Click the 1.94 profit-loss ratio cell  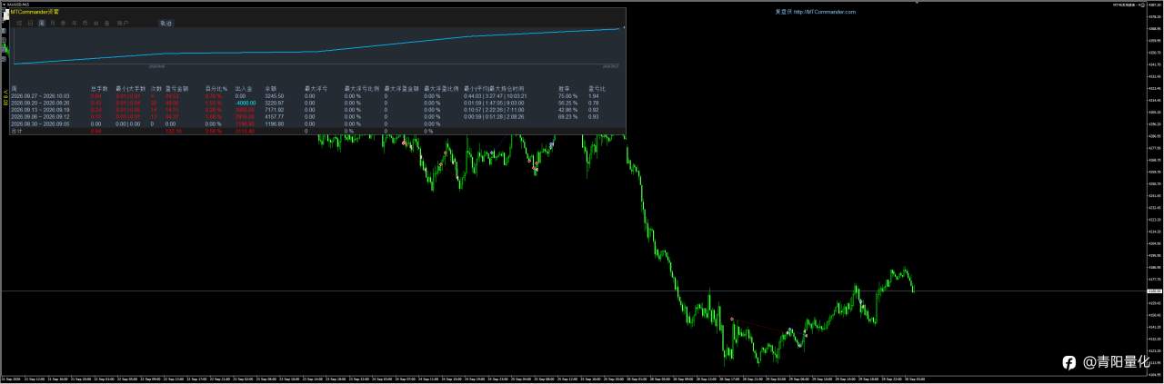click(593, 95)
